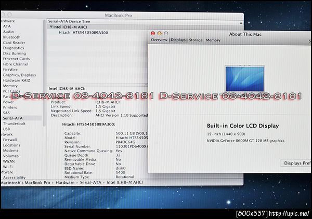Switch to the Displays tab

[178, 40]
